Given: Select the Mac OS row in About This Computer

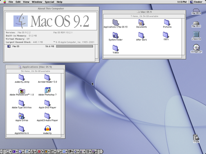Looking at the screenshot, I should point(50,46).
